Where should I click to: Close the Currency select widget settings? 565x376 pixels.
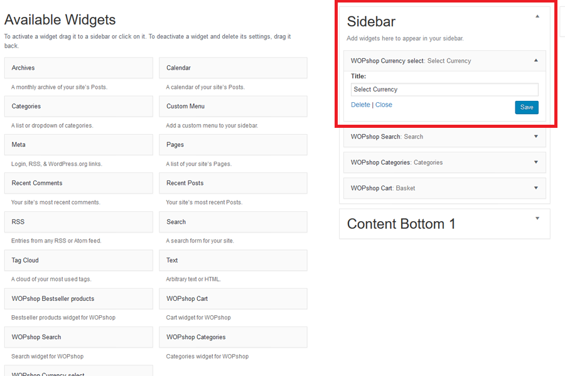(x=384, y=105)
